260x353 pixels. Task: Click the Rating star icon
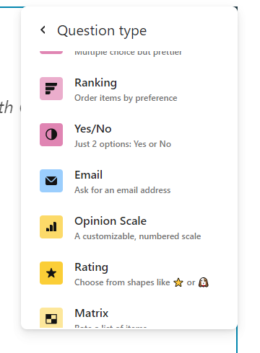point(51,273)
